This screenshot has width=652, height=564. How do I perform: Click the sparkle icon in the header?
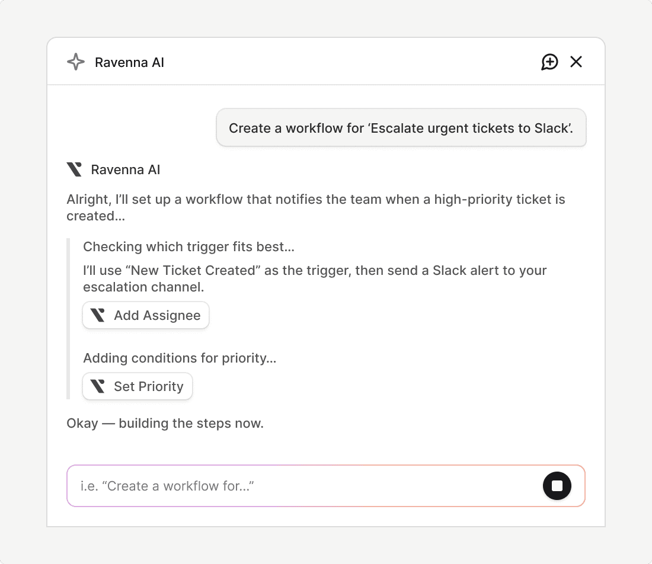coord(76,62)
